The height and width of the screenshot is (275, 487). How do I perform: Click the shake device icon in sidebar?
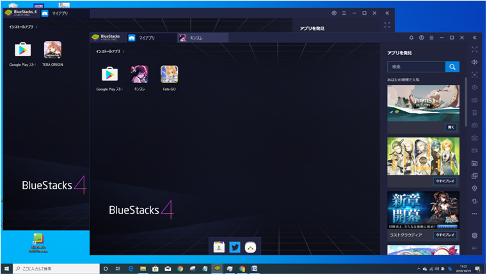click(475, 201)
